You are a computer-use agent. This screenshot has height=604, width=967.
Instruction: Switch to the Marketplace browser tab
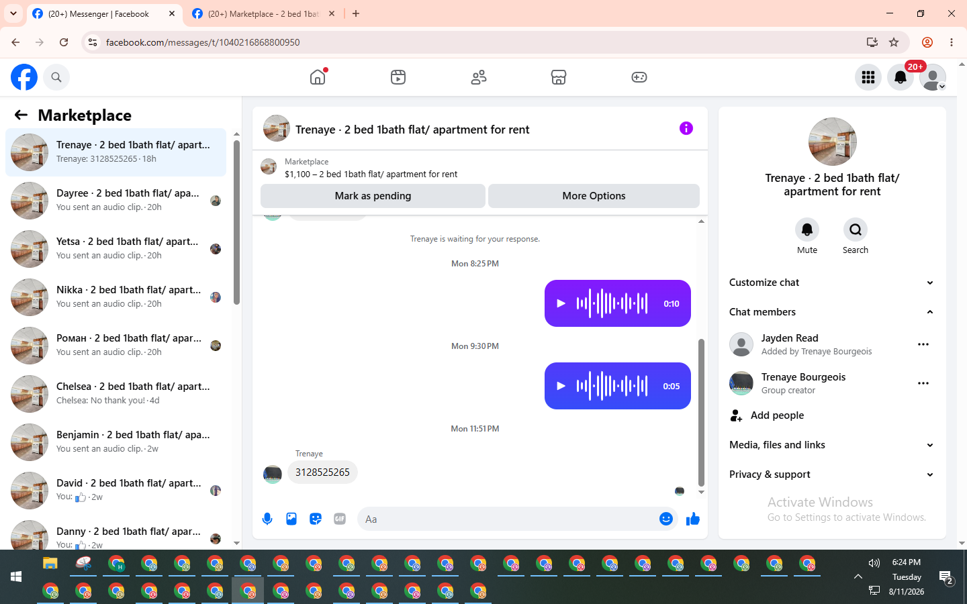(x=264, y=13)
